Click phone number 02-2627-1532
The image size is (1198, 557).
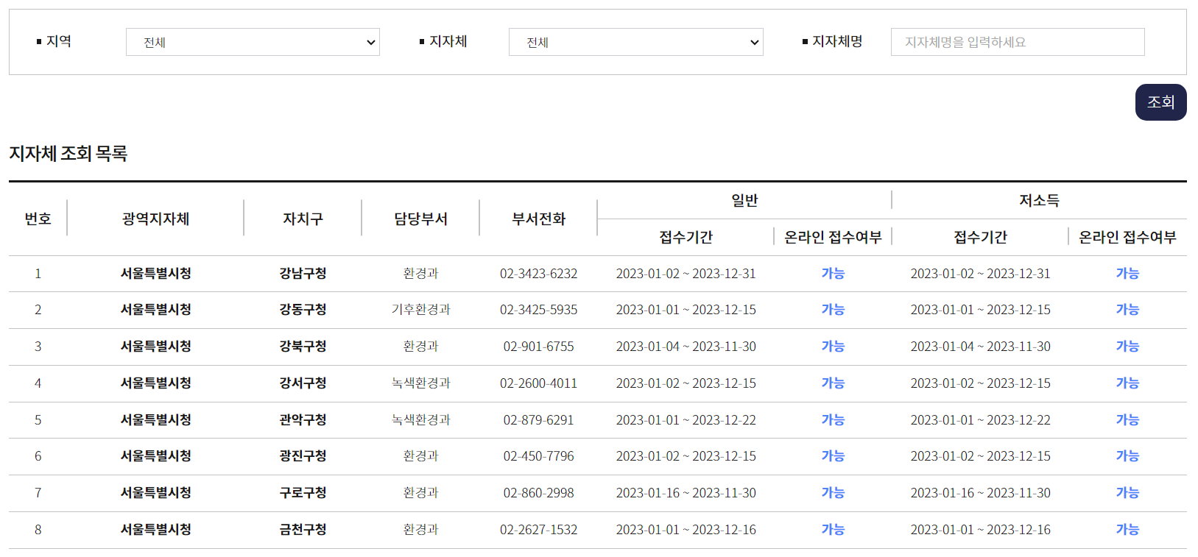(538, 530)
